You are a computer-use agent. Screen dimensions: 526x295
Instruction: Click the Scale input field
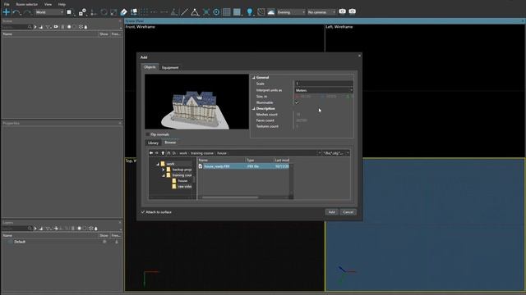pos(324,84)
